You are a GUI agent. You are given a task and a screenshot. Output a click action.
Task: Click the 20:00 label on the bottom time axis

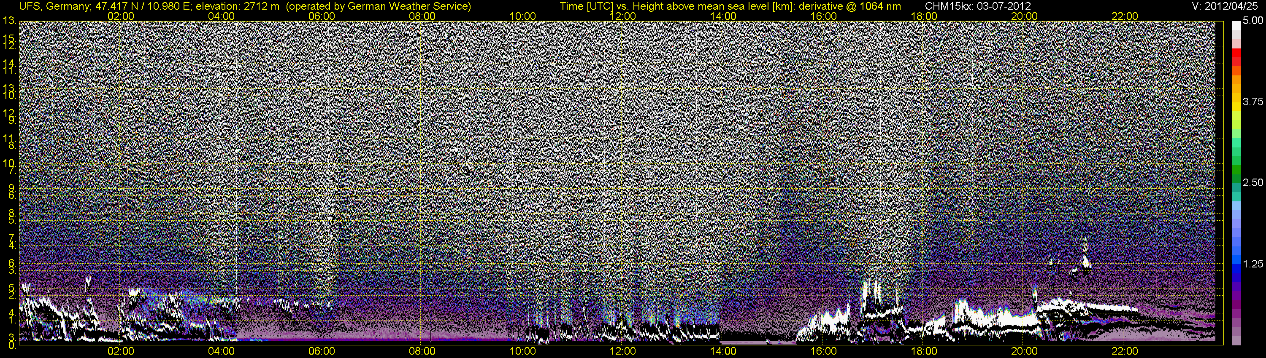[x=1024, y=352]
